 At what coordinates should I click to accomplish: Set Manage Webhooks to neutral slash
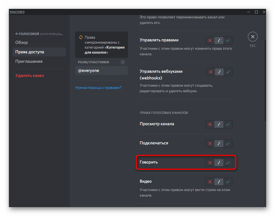[x=219, y=72]
